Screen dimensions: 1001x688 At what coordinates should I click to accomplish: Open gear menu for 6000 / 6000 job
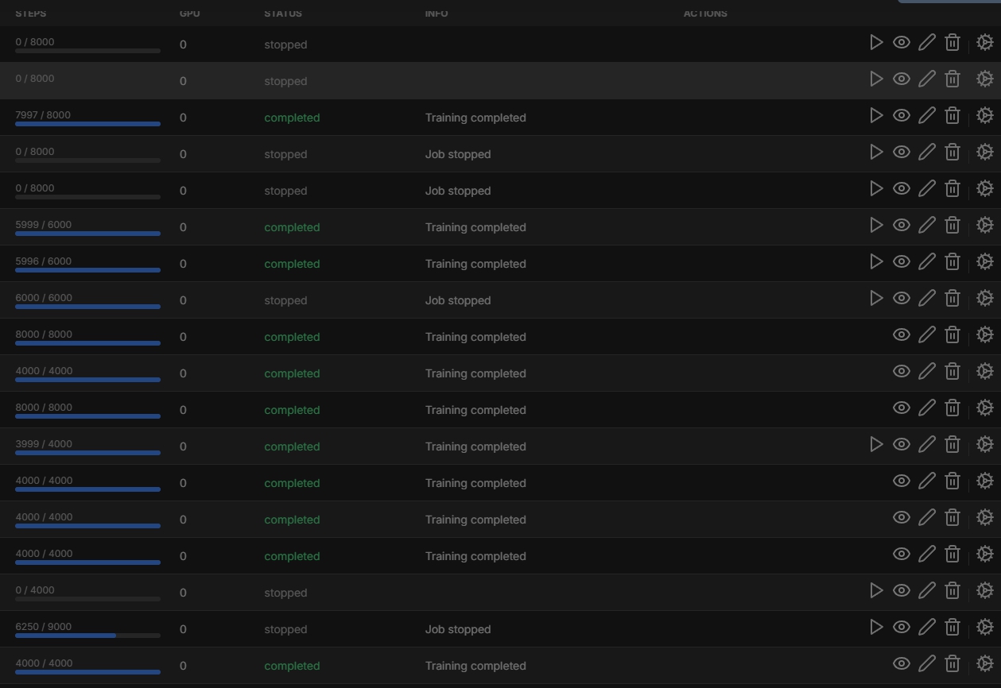pos(985,298)
